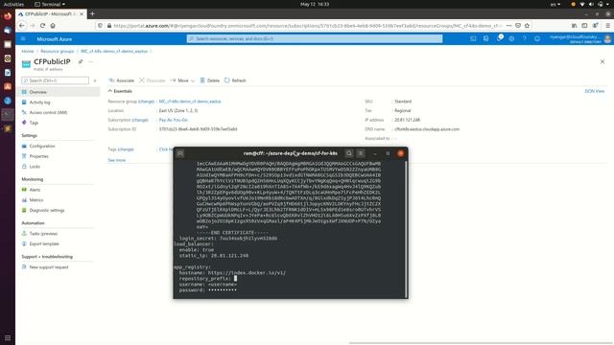Open JSON View link

pyautogui.click(x=595, y=91)
